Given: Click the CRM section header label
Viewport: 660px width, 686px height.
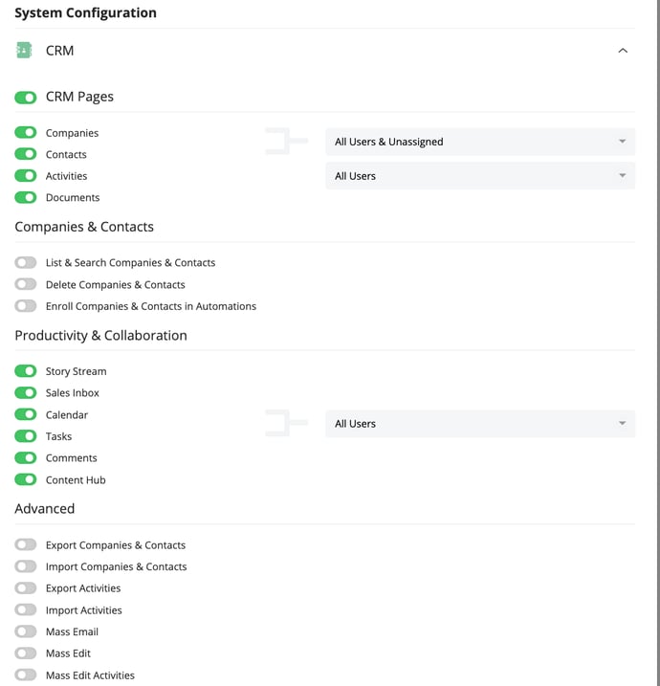Looking at the screenshot, I should click(x=60, y=51).
